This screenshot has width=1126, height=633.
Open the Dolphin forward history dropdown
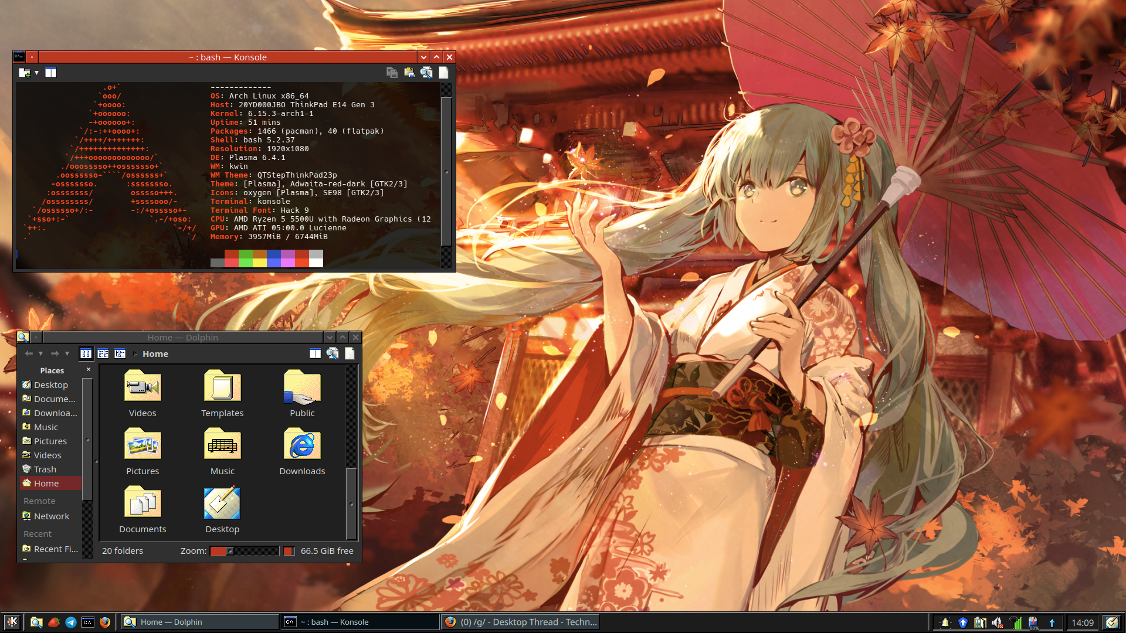67,353
